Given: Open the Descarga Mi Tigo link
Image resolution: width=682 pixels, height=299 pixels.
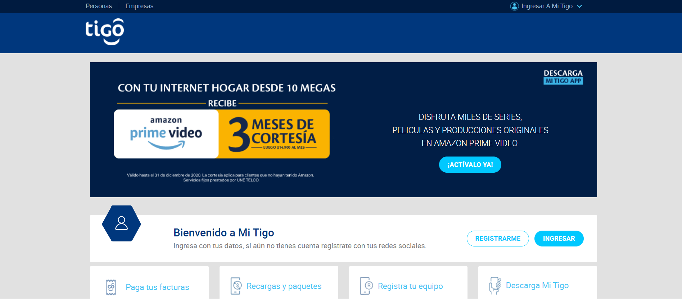Looking at the screenshot, I should click(x=537, y=285).
